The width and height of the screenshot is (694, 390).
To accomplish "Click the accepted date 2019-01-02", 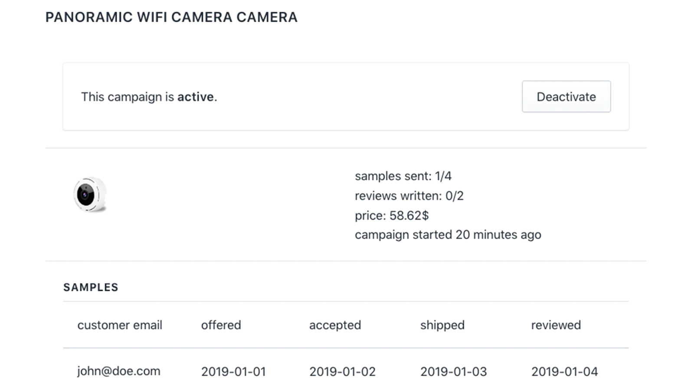I will pyautogui.click(x=342, y=371).
